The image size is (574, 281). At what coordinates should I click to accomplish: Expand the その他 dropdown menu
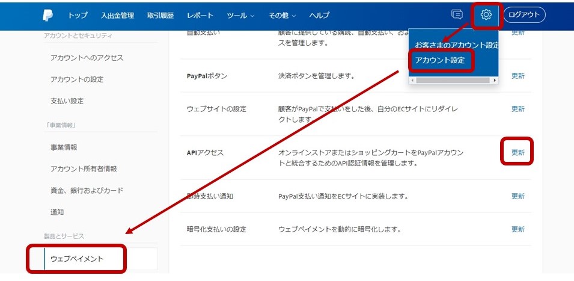pyautogui.click(x=282, y=16)
